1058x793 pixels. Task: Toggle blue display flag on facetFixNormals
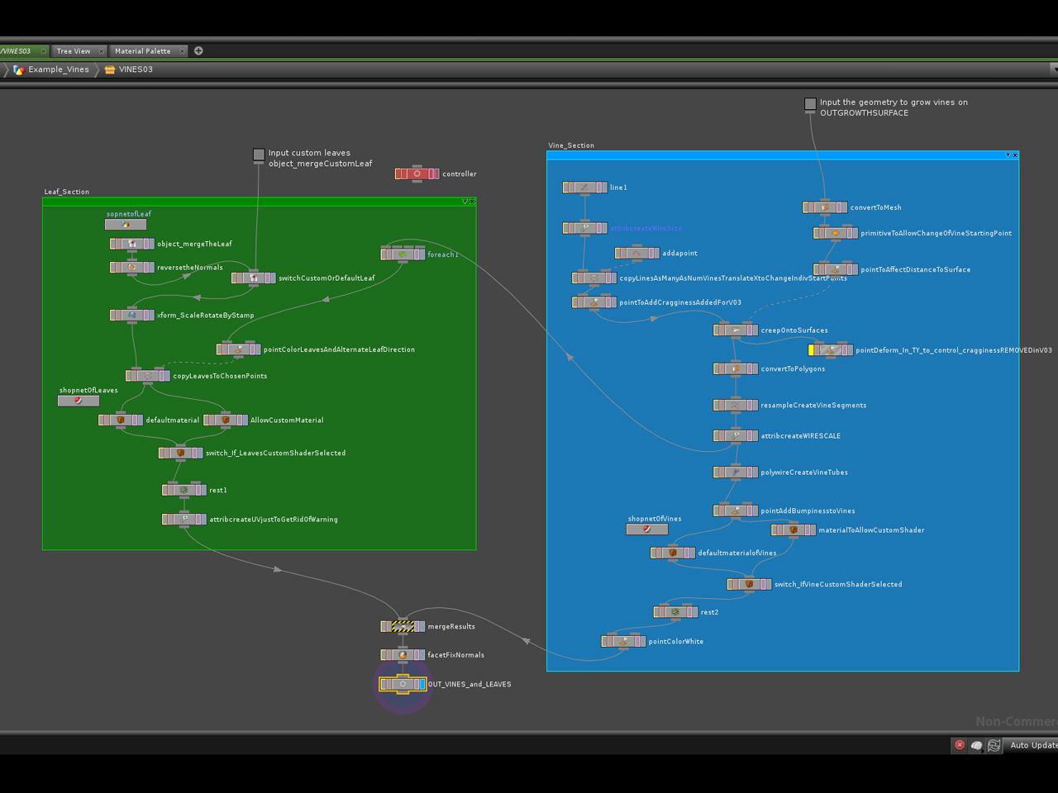pos(422,655)
